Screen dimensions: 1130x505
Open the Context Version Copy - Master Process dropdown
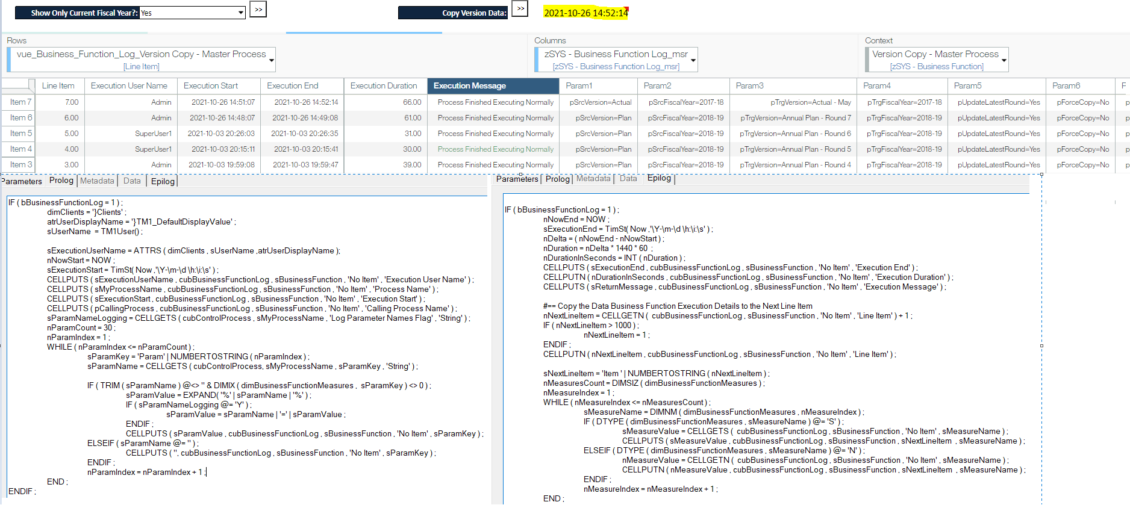click(1004, 60)
